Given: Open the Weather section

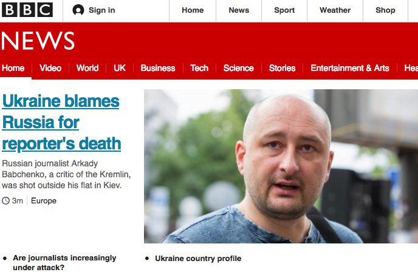Looking at the screenshot, I should [335, 10].
